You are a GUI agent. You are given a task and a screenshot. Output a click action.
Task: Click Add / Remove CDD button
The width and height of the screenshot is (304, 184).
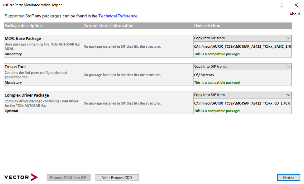coord(117,178)
